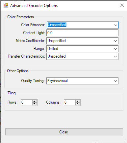Close the dialog with the X button
The image size is (127, 143).
[122, 5]
